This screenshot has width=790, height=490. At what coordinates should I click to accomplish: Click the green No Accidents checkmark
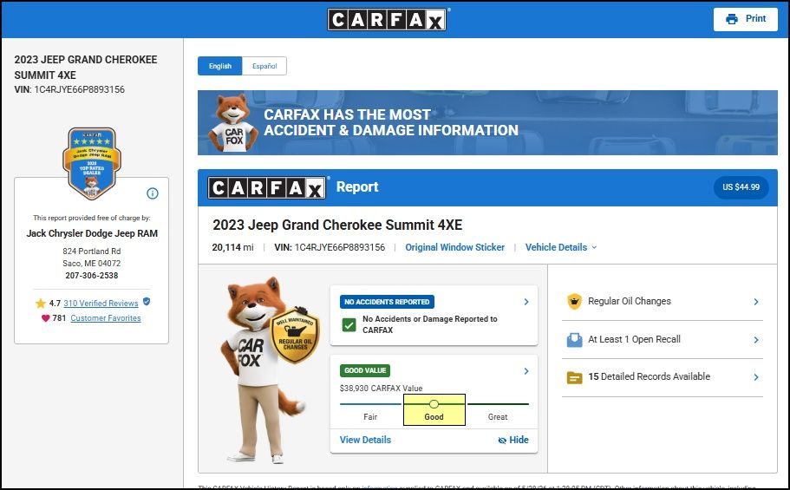pos(349,324)
